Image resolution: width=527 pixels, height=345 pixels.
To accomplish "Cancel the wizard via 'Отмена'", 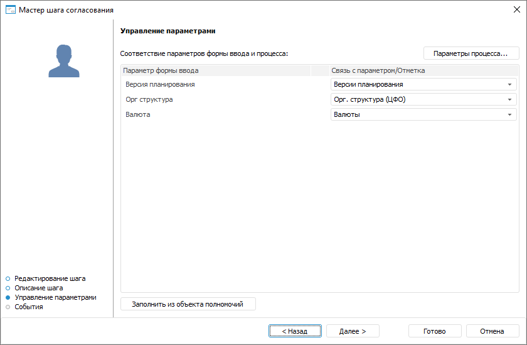I will click(492, 331).
